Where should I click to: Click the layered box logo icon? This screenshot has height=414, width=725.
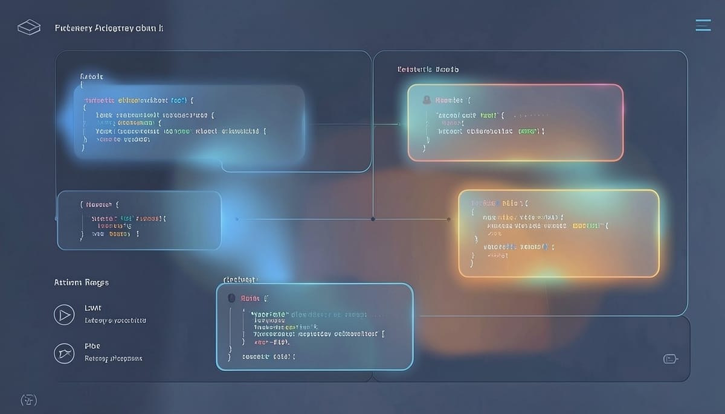click(28, 27)
